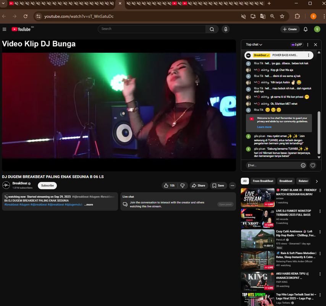Start voice search with microphone icon
Image resolution: width=326 pixels, height=306 pixels.
click(226, 29)
